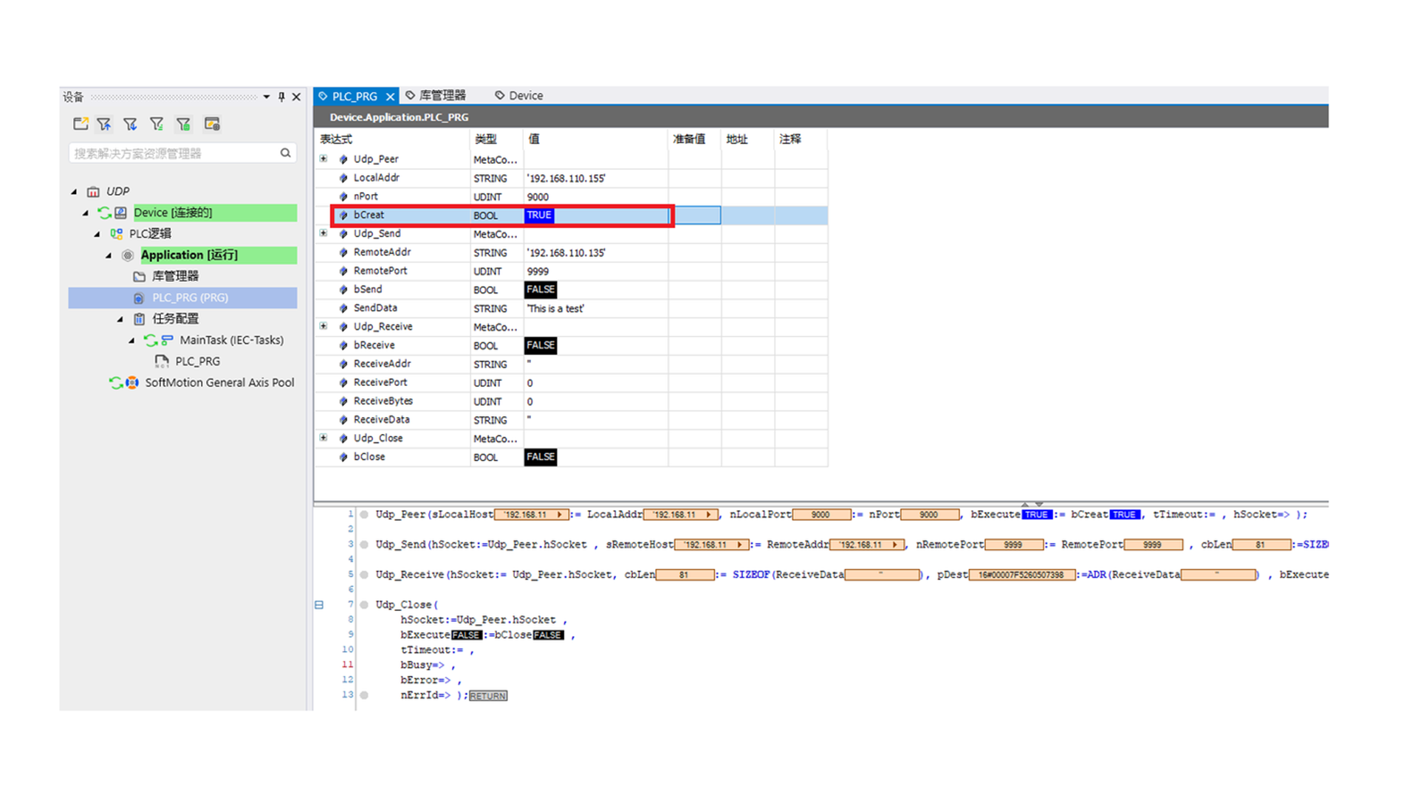
Task: Click the filter icon with the up arrow
Action: pyautogui.click(x=104, y=124)
